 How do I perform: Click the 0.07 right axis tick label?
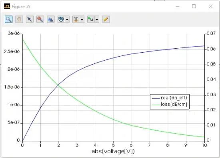211,34
